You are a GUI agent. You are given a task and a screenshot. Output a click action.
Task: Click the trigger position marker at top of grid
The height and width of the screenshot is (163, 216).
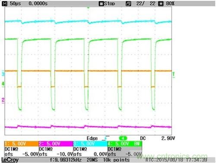pos(88,7)
